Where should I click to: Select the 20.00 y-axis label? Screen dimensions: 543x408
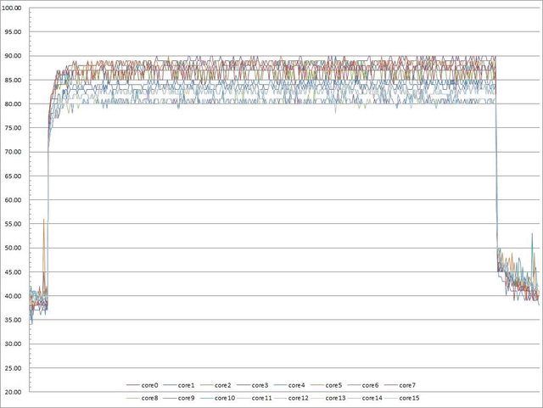[14, 393]
